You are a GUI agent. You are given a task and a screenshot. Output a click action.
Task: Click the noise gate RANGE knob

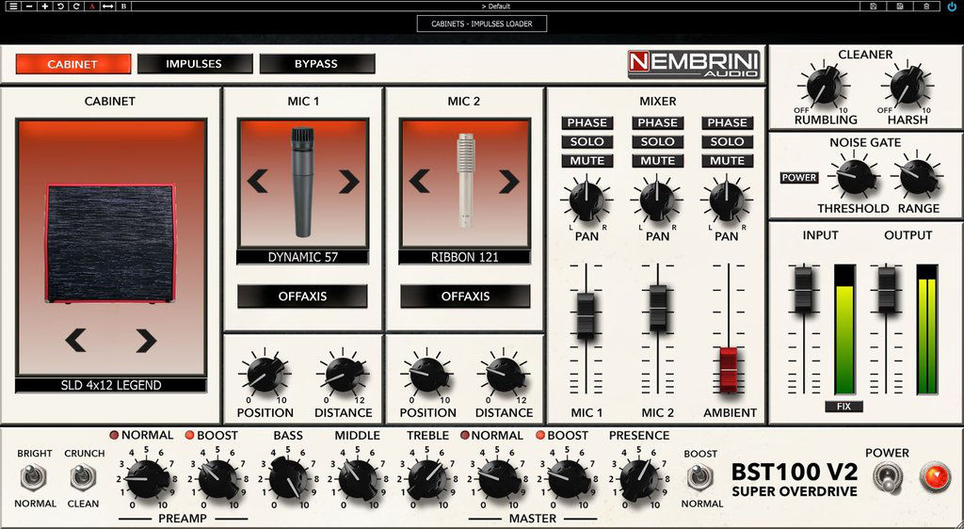[919, 177]
